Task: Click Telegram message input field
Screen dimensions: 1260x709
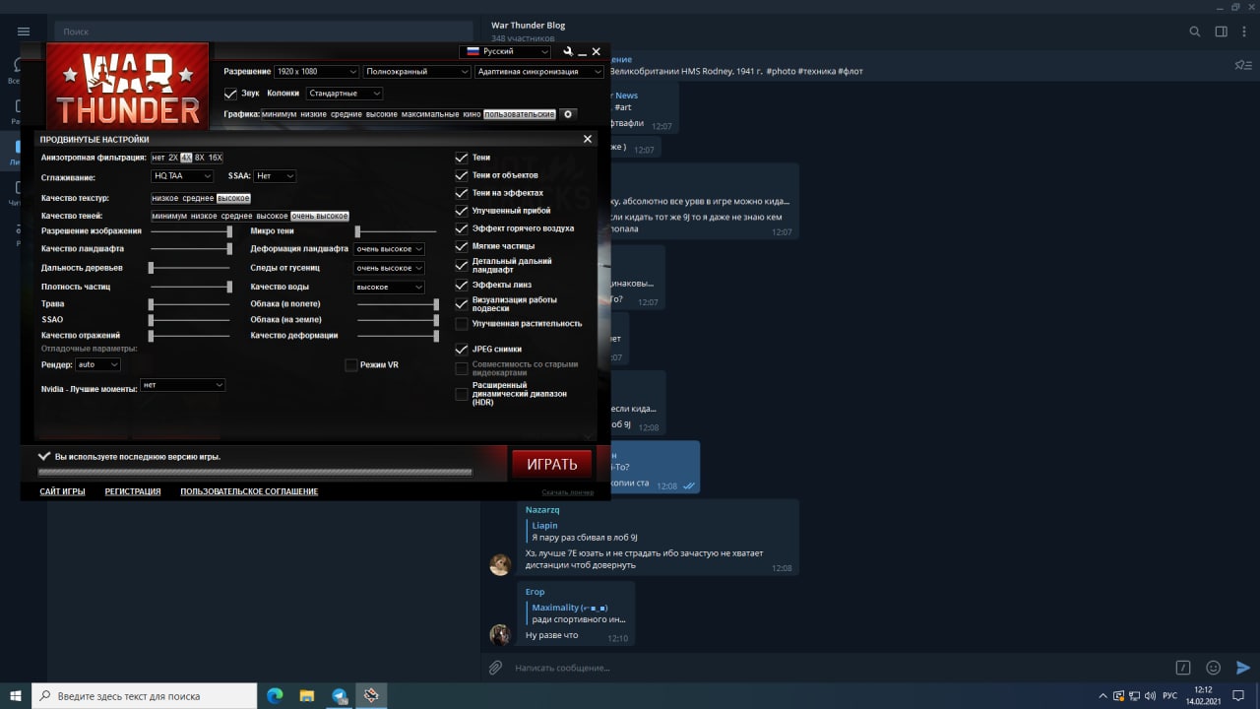Action: [837, 668]
